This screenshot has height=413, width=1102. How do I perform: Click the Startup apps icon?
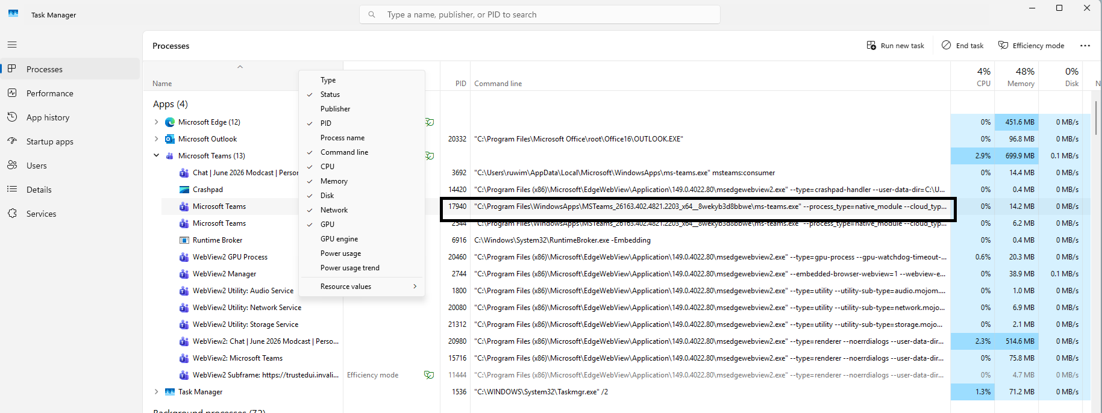click(x=12, y=141)
